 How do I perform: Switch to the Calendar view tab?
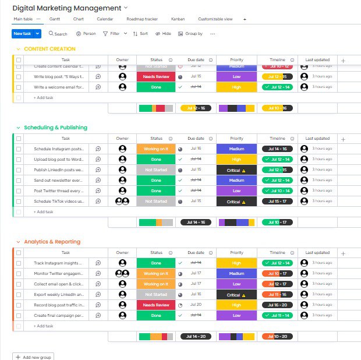(105, 19)
